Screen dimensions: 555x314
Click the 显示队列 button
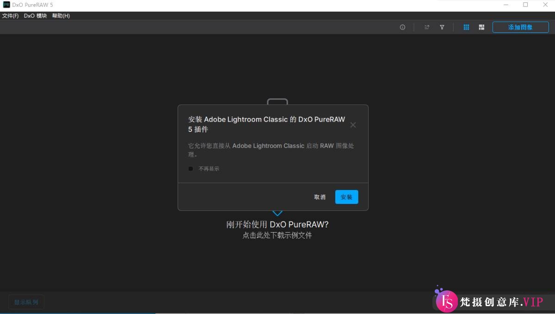click(x=26, y=302)
